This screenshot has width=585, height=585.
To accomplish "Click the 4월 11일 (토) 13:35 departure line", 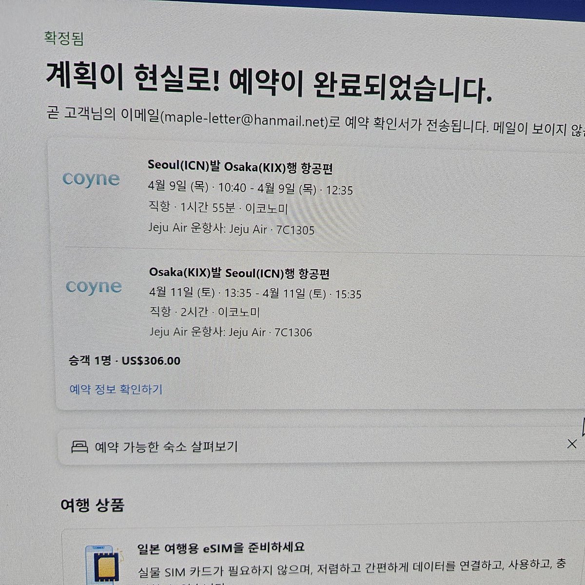I will point(255,293).
